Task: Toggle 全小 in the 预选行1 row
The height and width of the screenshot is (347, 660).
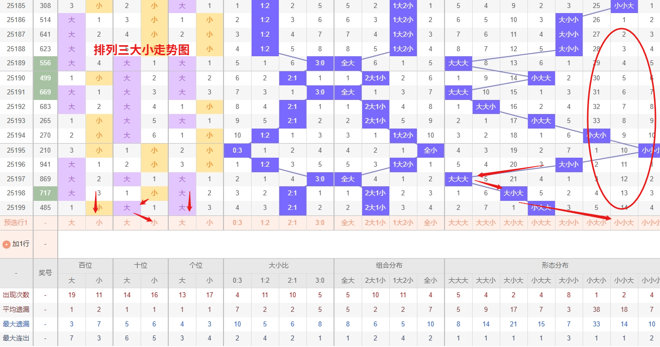Action: pos(430,223)
